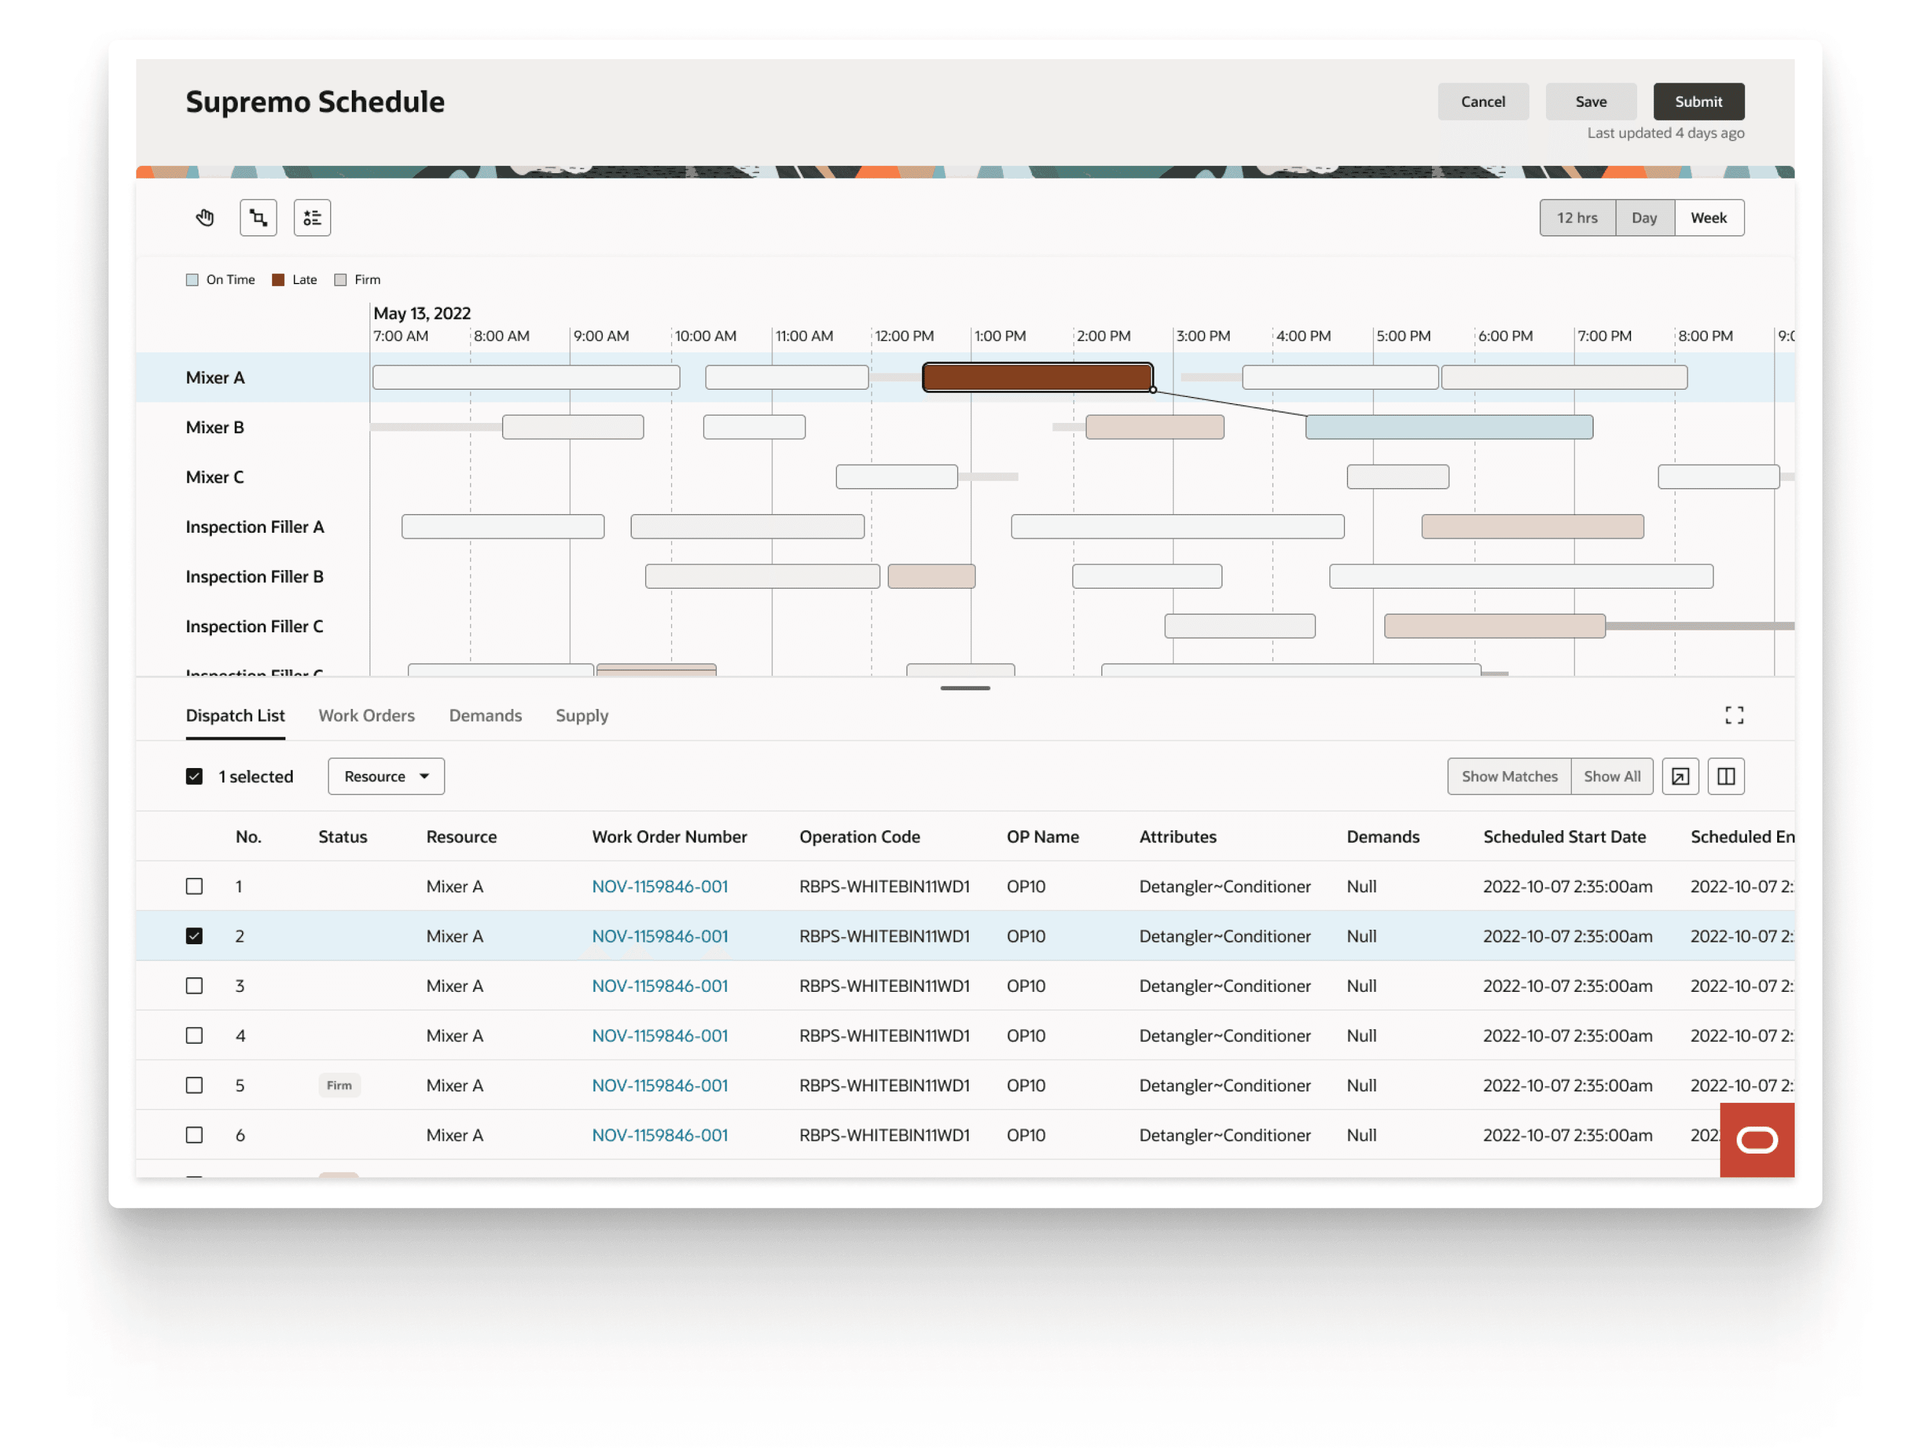
Task: Uncheck the checkbox for row 2
Action: pos(195,936)
